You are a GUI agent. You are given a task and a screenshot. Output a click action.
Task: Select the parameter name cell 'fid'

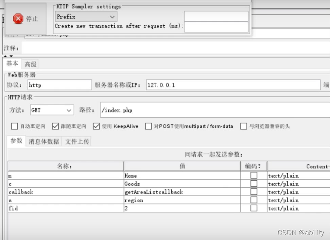(x=66, y=208)
